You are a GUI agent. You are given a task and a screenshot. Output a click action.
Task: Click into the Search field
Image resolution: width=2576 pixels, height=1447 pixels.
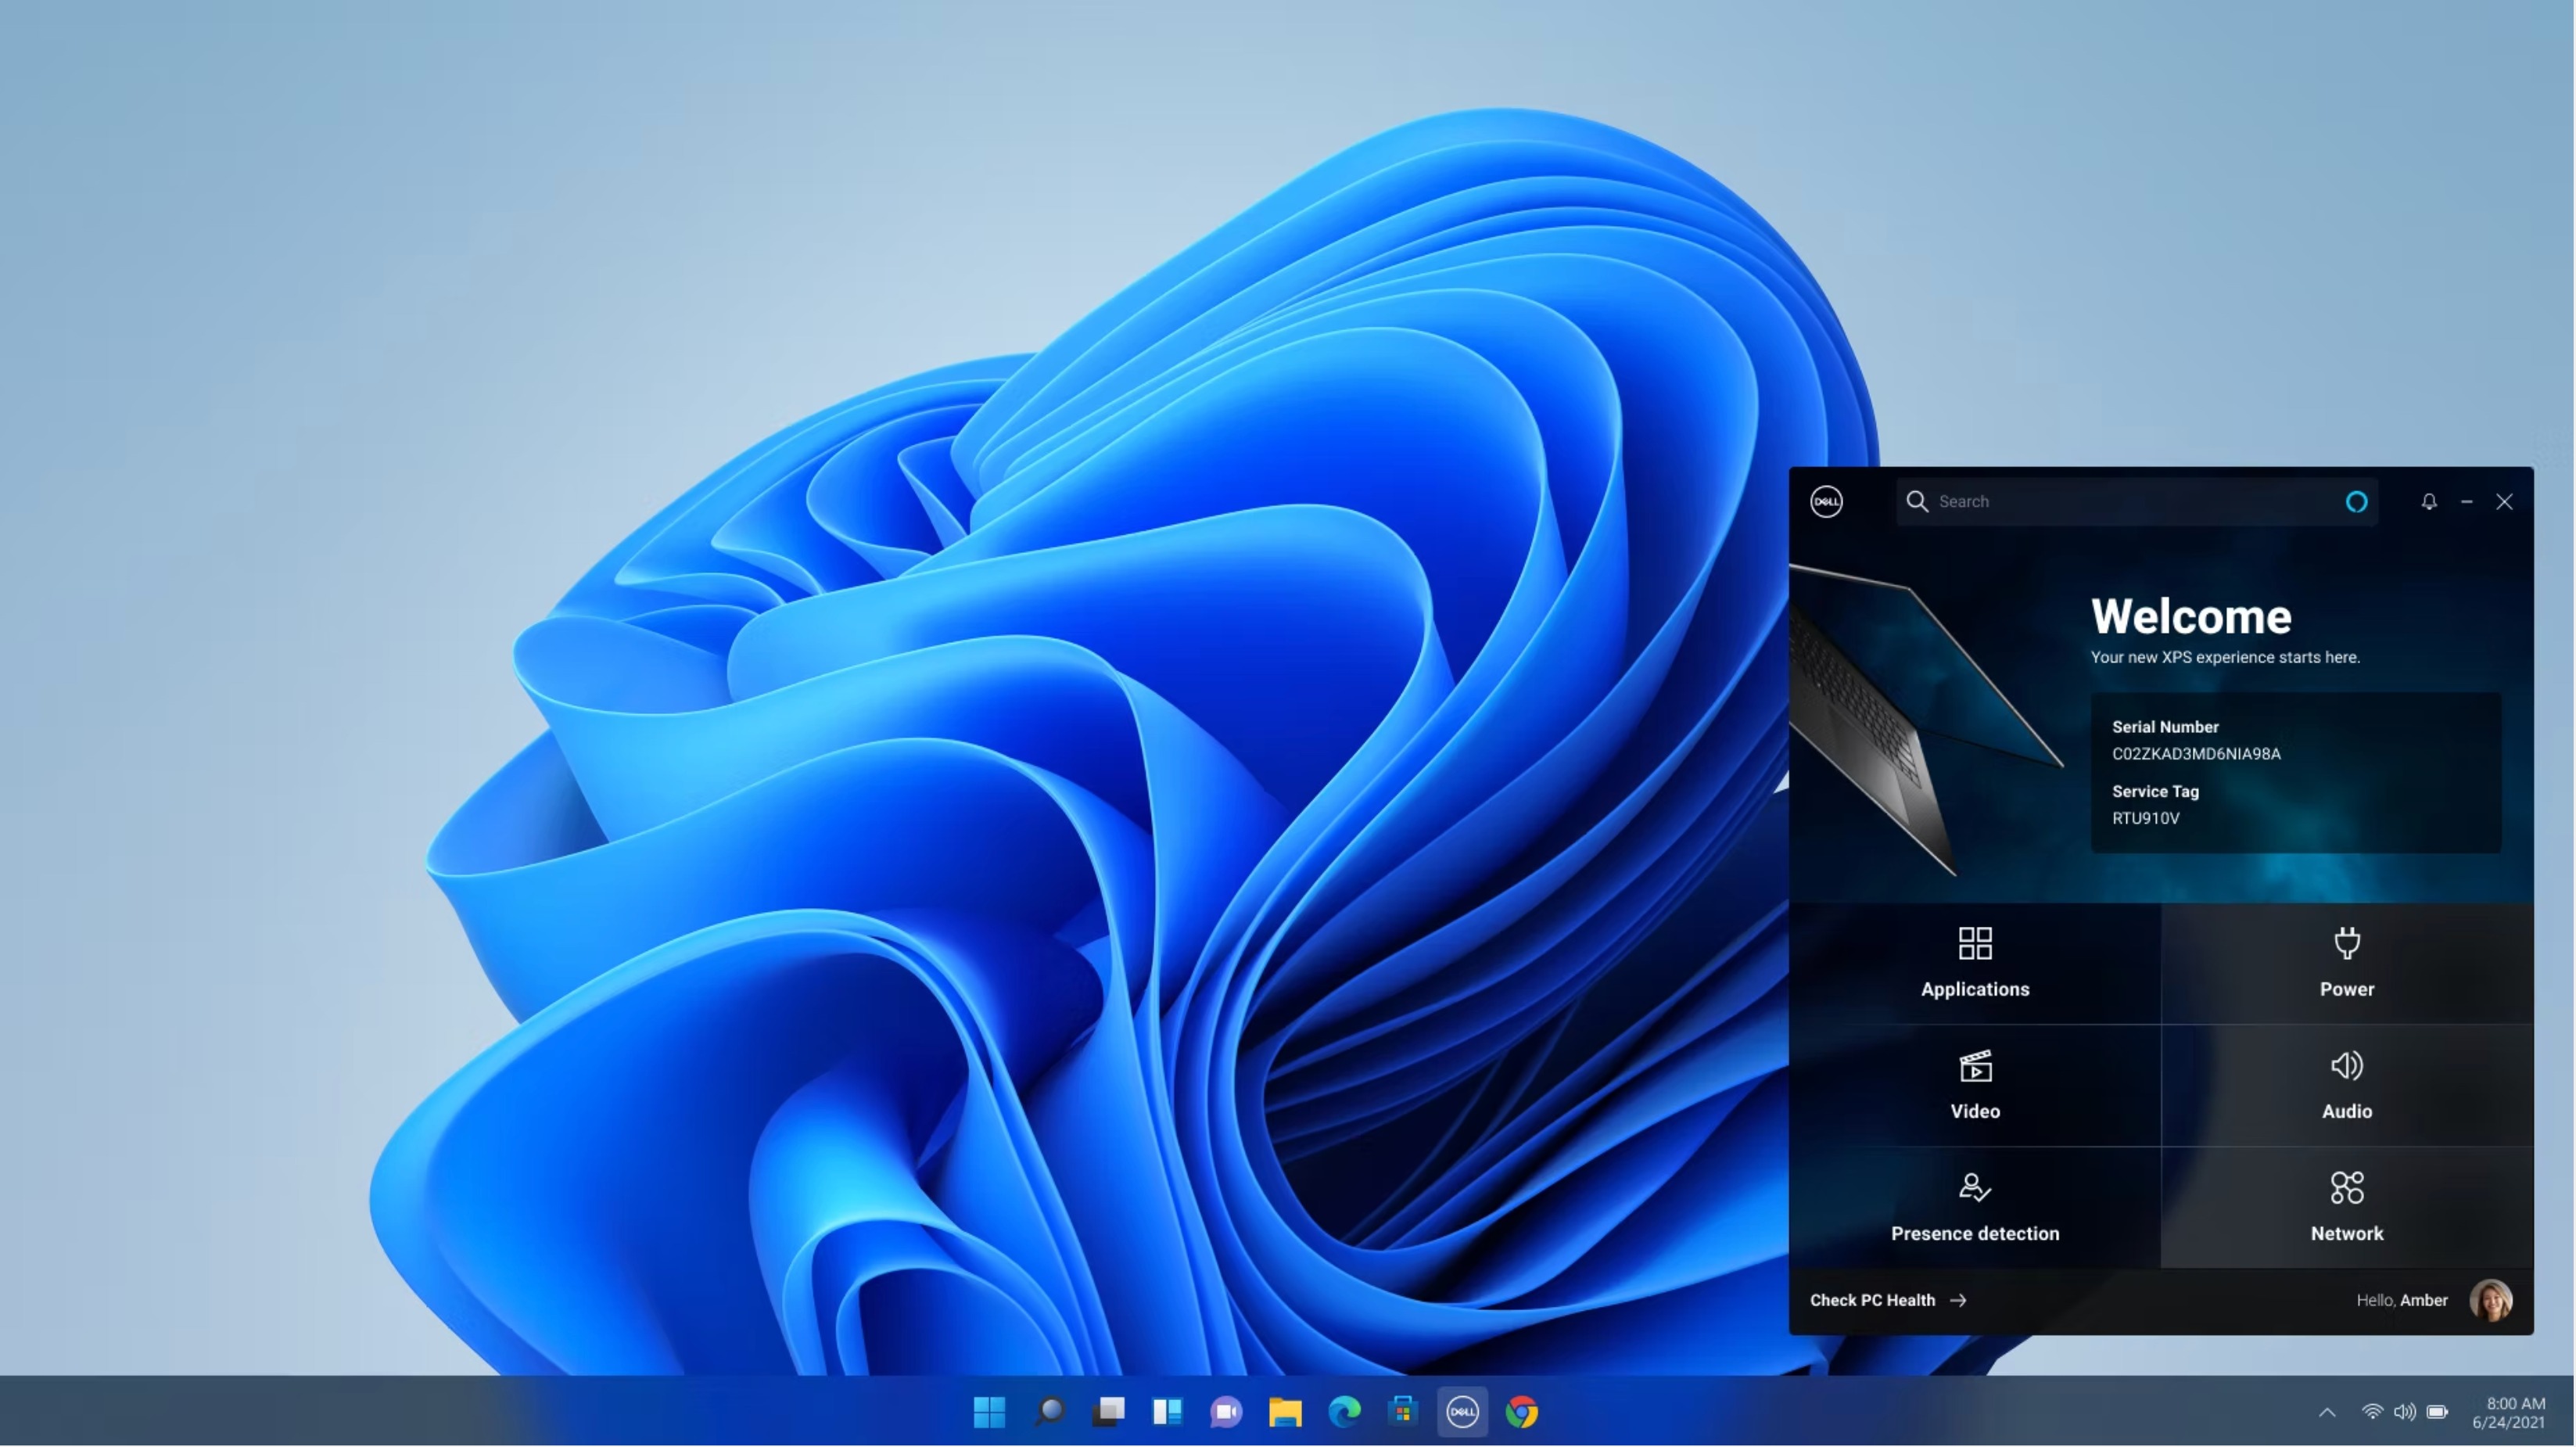point(2120,502)
